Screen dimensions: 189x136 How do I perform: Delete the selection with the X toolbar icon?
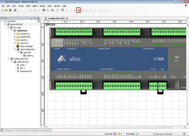39,10
